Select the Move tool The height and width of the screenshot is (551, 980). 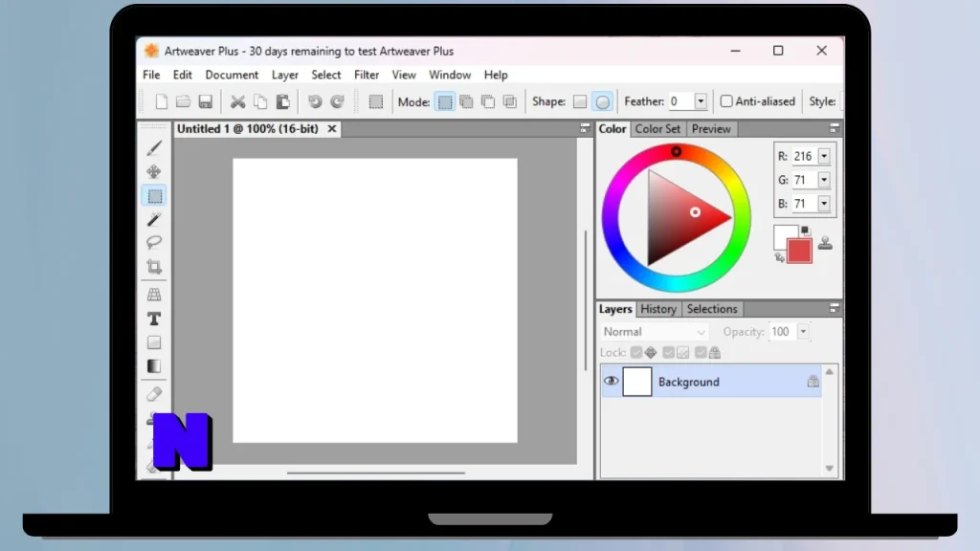pos(154,172)
